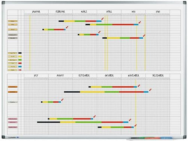Click green segment of the Februar–April bar
The height and width of the screenshot is (141, 188).
(80, 21)
